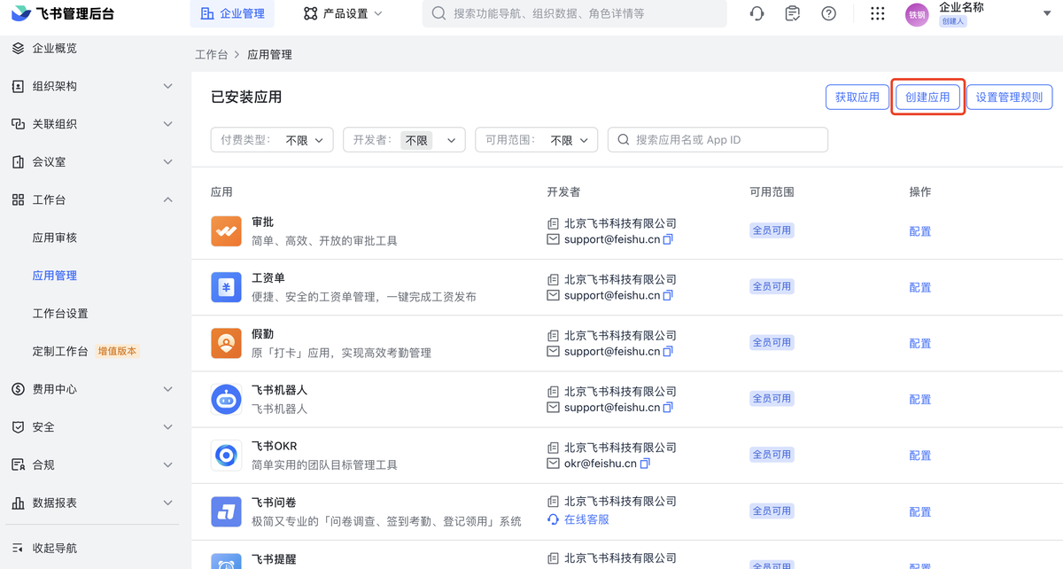Viewport: 1063px width, 569px height.
Task: Click the 全员可用 tag for 飞书OKR
Action: [x=772, y=455]
